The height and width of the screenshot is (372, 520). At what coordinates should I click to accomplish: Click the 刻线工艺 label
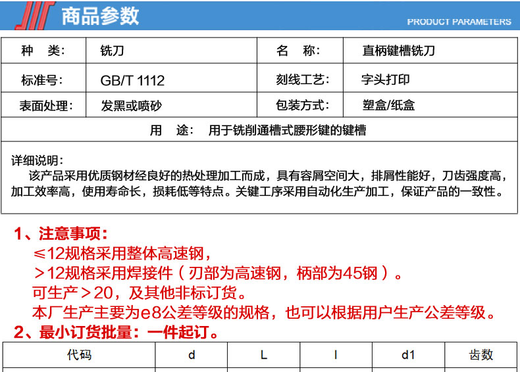click(x=302, y=80)
